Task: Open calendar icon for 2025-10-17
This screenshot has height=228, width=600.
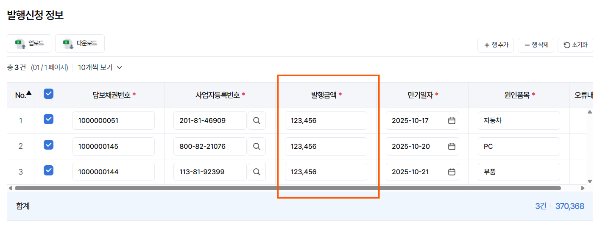Action: [452, 121]
